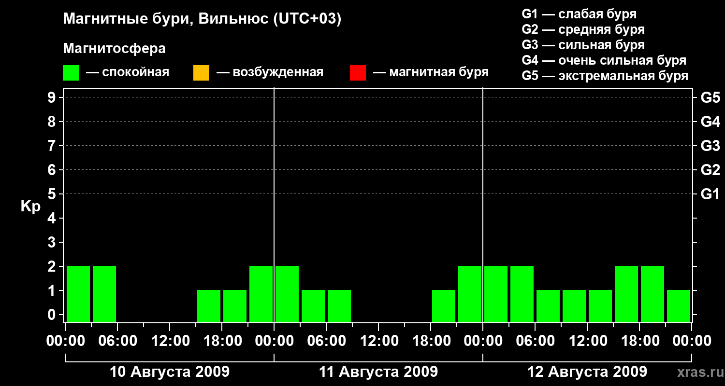This screenshot has height=386, width=725.
Task: Click the '10 Августа 2009' date label
Action: point(170,372)
